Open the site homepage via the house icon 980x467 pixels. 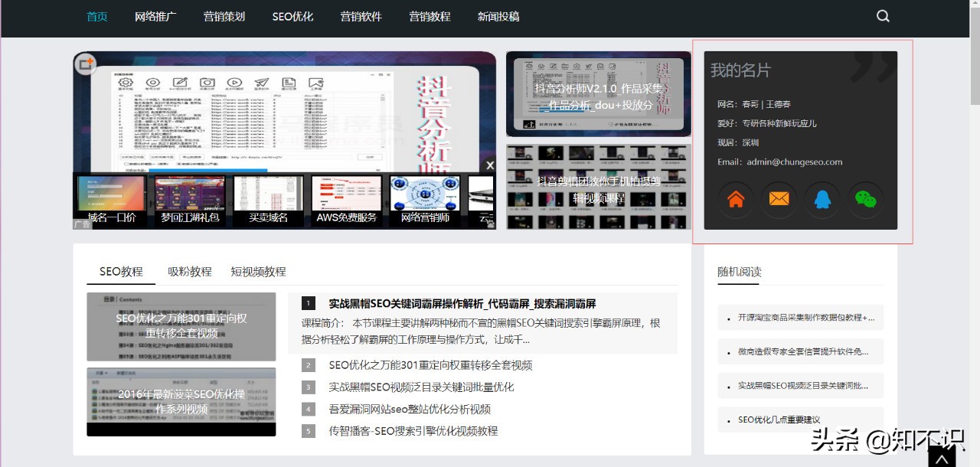click(734, 199)
